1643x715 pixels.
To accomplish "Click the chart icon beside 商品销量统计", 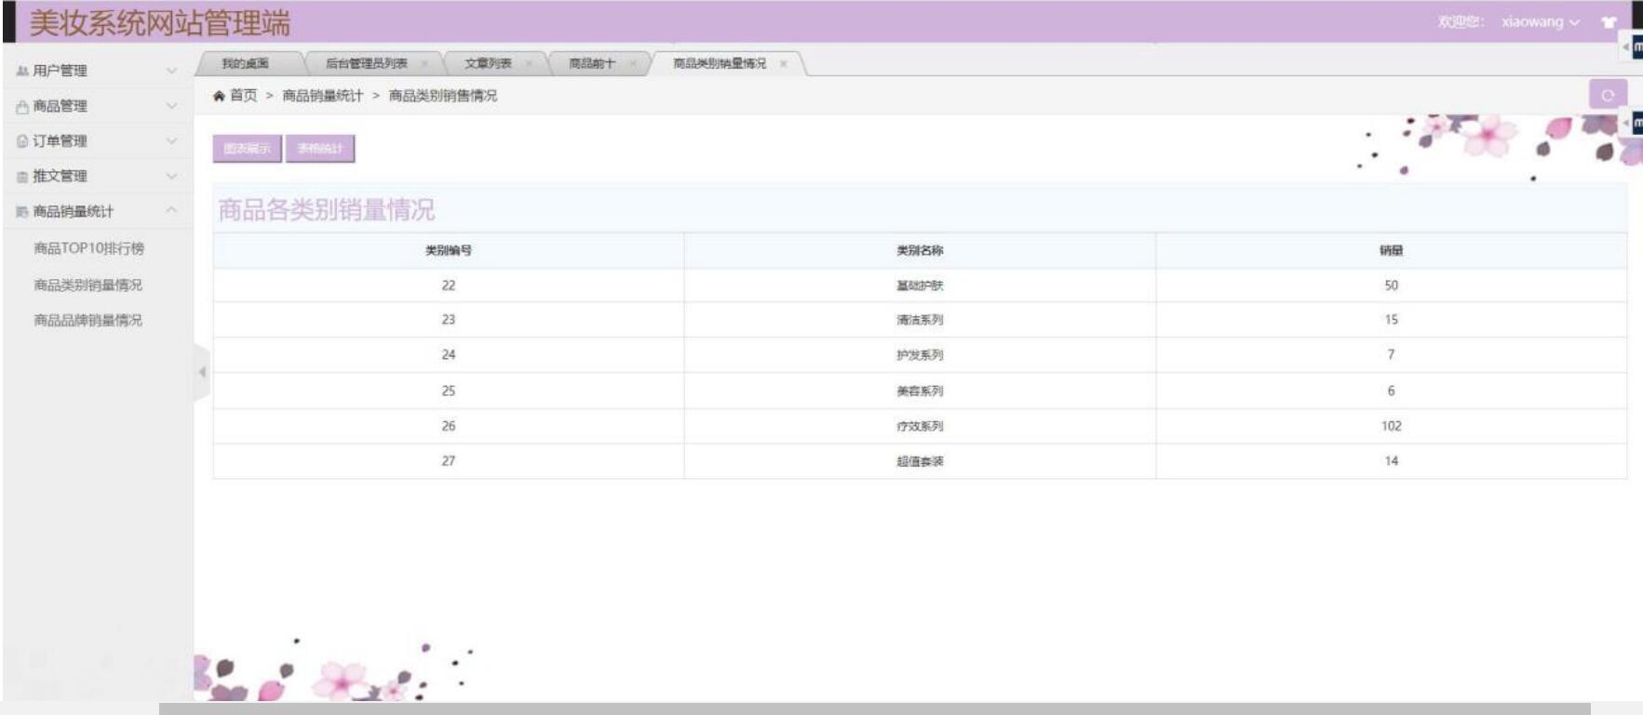I will [22, 212].
